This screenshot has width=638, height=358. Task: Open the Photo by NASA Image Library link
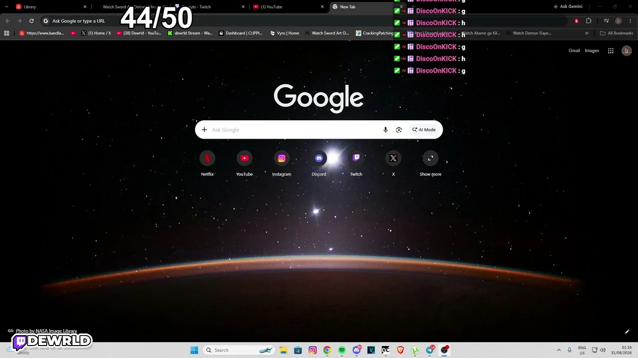click(46, 331)
